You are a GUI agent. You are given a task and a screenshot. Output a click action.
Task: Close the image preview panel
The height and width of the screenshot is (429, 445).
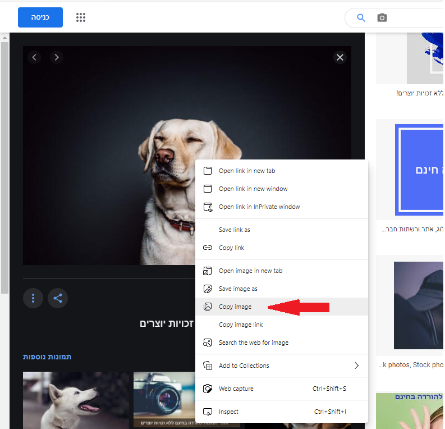tap(340, 57)
